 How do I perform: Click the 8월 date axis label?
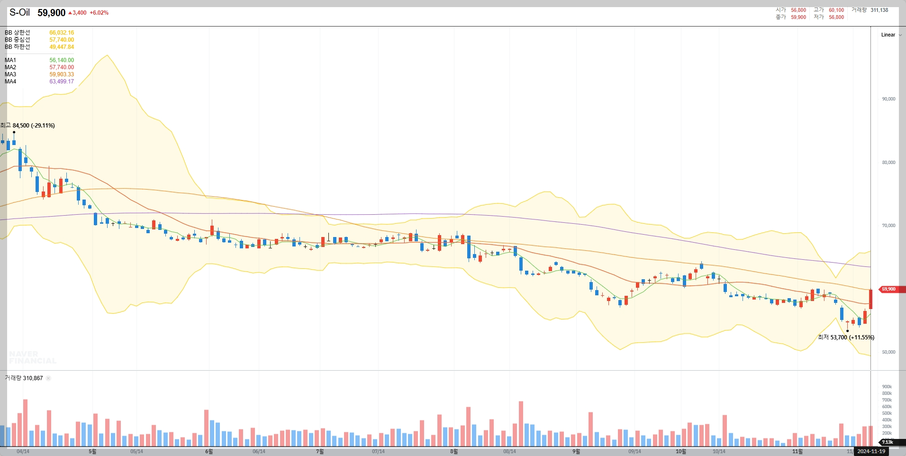tap(454, 452)
